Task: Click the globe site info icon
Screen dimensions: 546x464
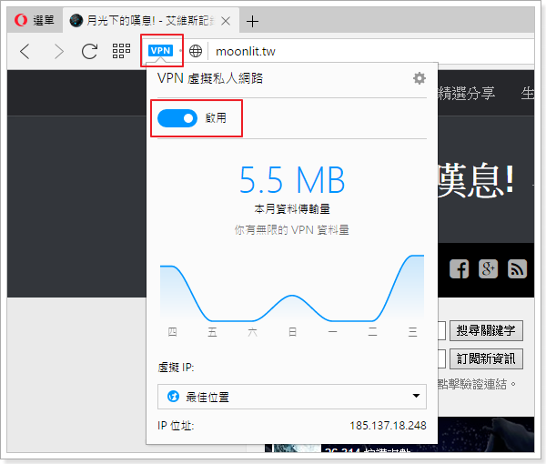Action: tap(196, 51)
